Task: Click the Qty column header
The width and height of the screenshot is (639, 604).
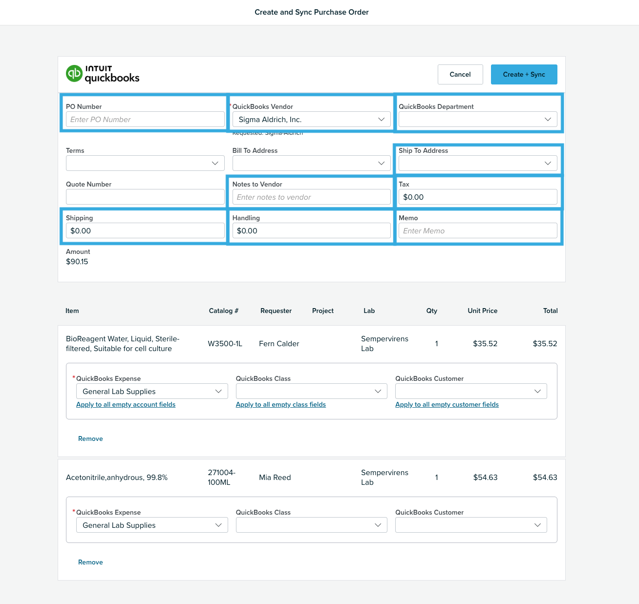Action: [432, 311]
